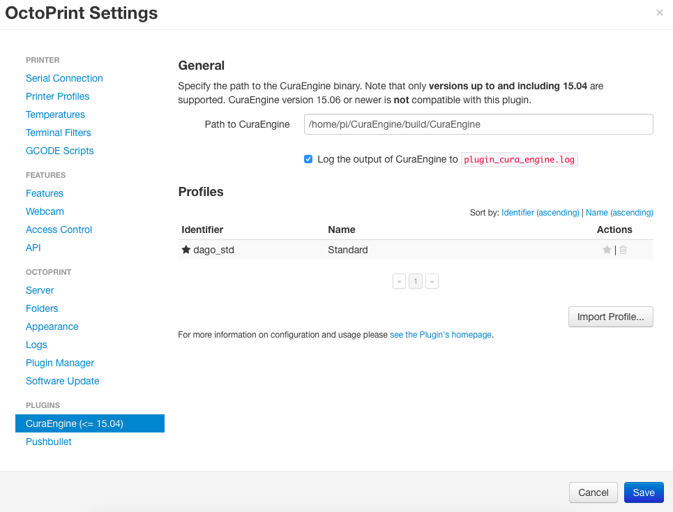Click the dago_std identifier text
Screen dimensions: 673x512
coord(213,250)
